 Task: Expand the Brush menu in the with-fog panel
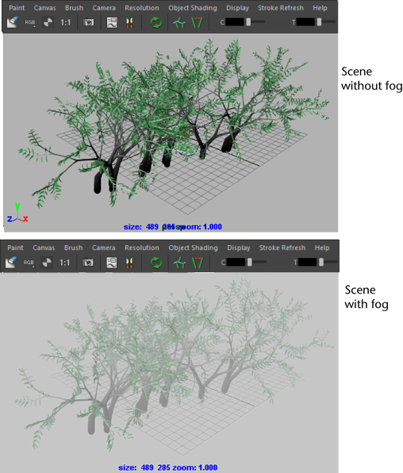point(73,248)
